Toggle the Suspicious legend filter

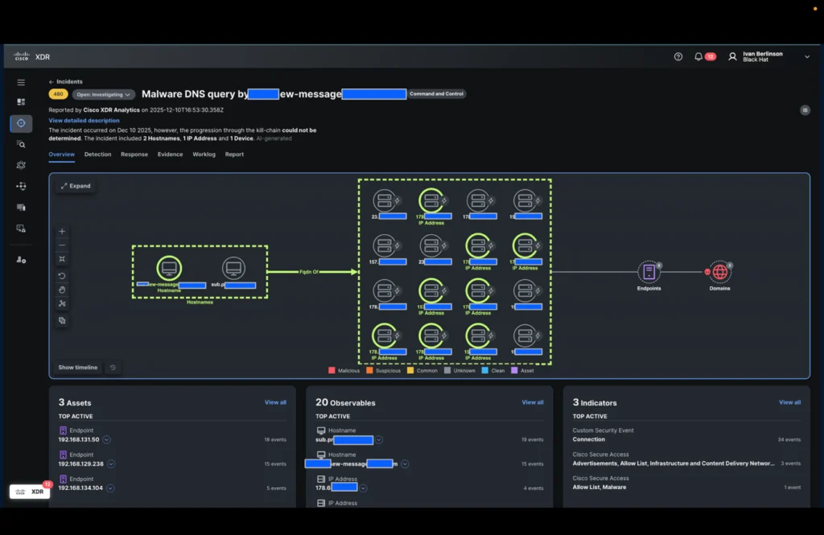(x=384, y=371)
